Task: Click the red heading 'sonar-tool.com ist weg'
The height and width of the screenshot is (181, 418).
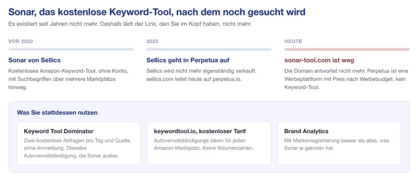Action: [x=319, y=60]
